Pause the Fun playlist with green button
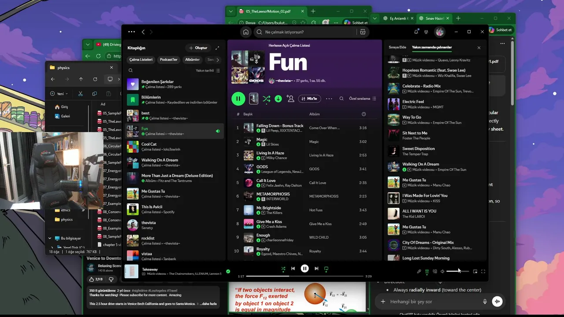Image resolution: width=564 pixels, height=317 pixels. point(238,99)
